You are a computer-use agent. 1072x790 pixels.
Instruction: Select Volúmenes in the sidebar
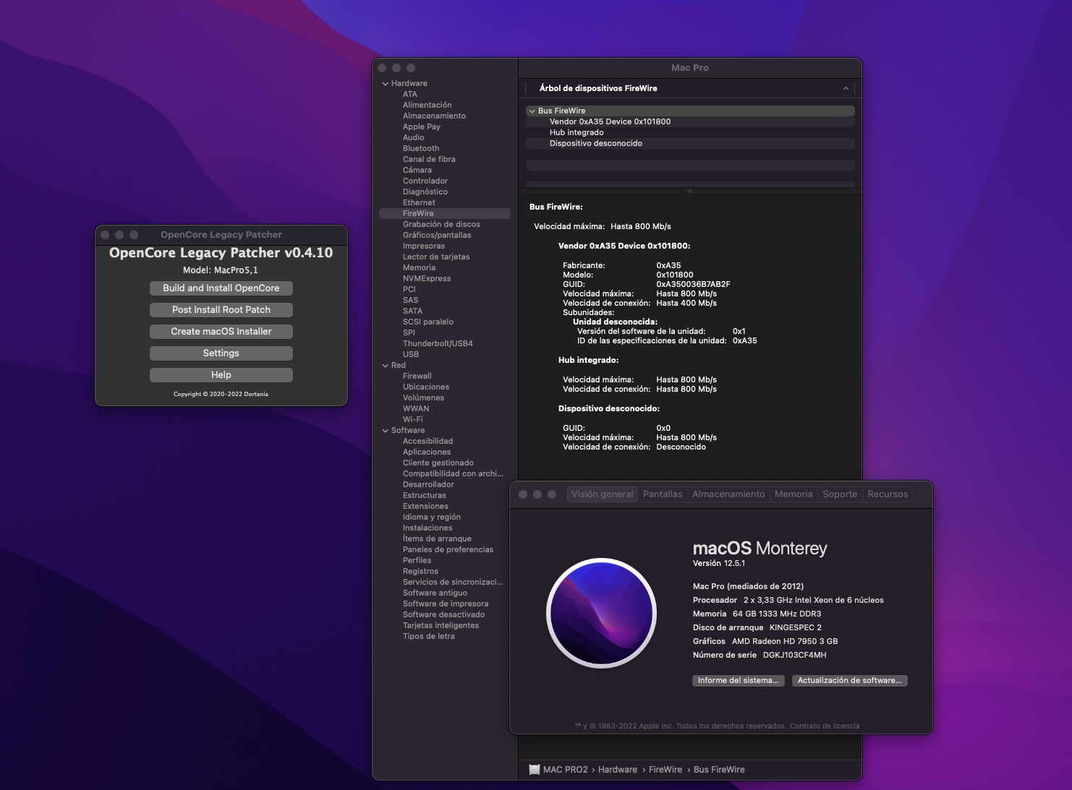[424, 398]
